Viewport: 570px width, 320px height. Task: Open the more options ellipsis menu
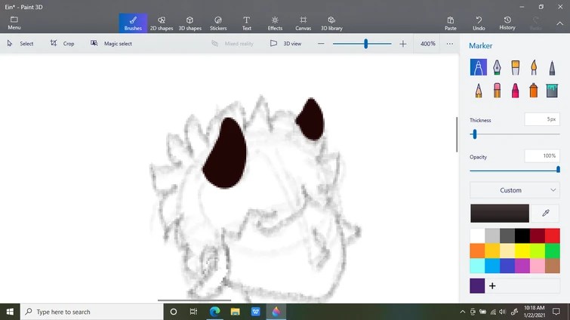(x=450, y=44)
